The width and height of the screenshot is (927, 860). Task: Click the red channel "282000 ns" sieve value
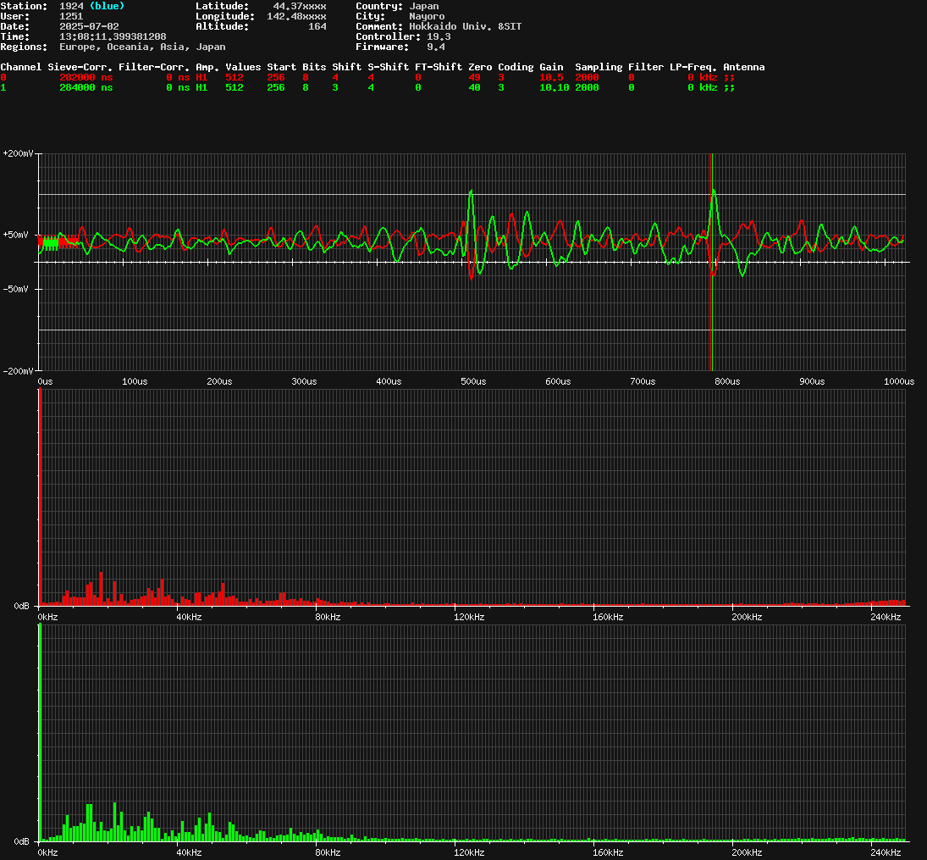point(86,77)
